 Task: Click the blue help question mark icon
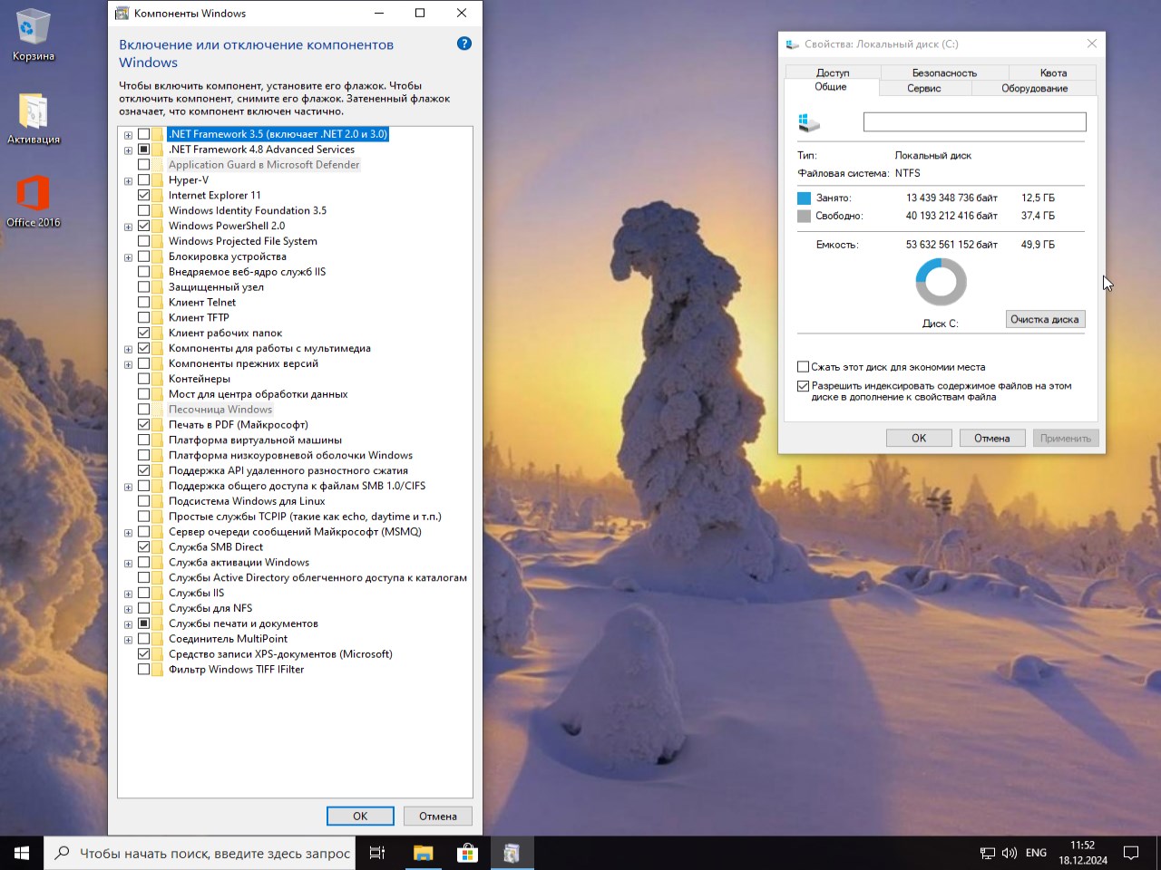point(464,43)
